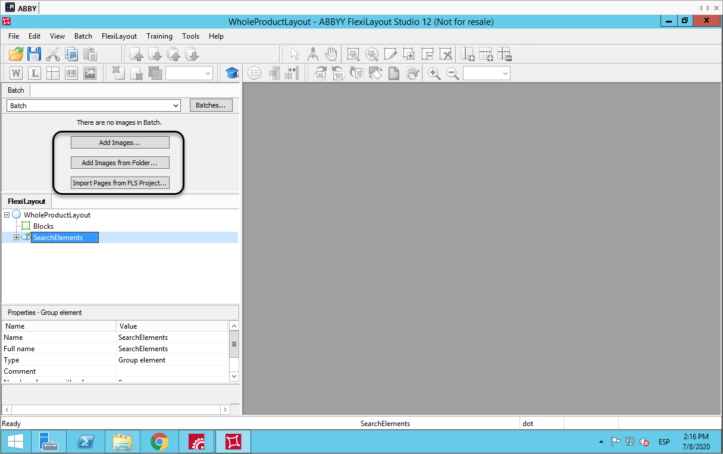
Task: Select the barcode block tool
Action: [71, 73]
